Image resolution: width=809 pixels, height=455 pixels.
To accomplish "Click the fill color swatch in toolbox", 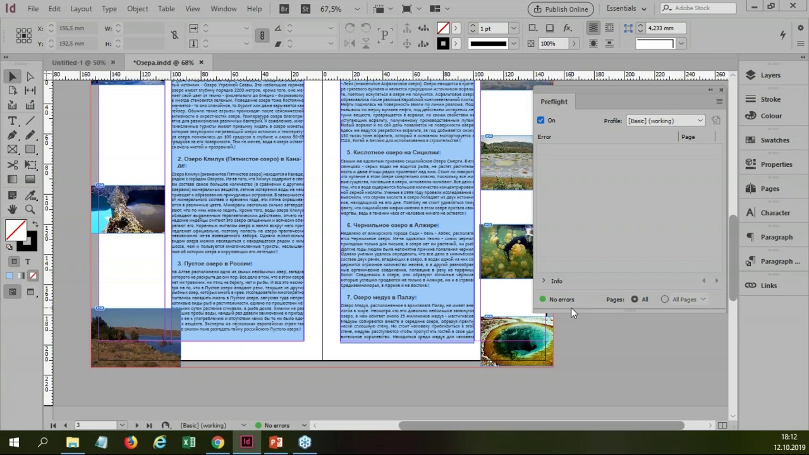I will [x=15, y=230].
